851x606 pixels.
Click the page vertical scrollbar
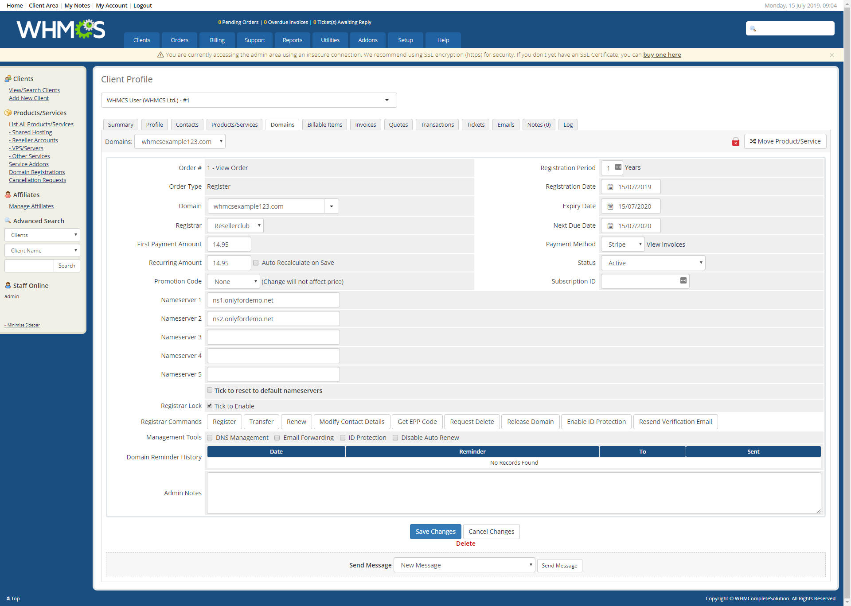tap(847, 303)
